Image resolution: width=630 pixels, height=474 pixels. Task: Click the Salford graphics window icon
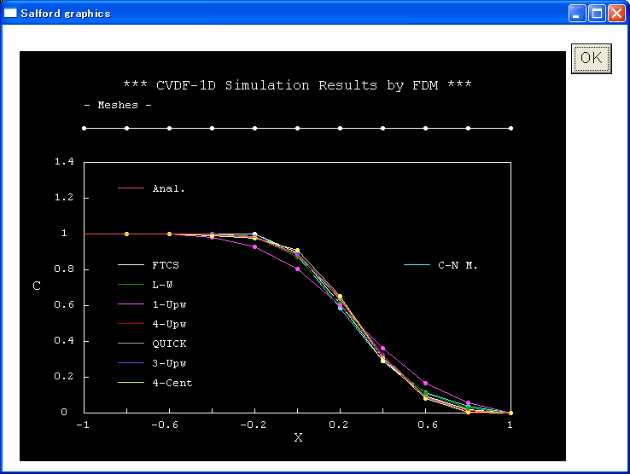coord(11,13)
